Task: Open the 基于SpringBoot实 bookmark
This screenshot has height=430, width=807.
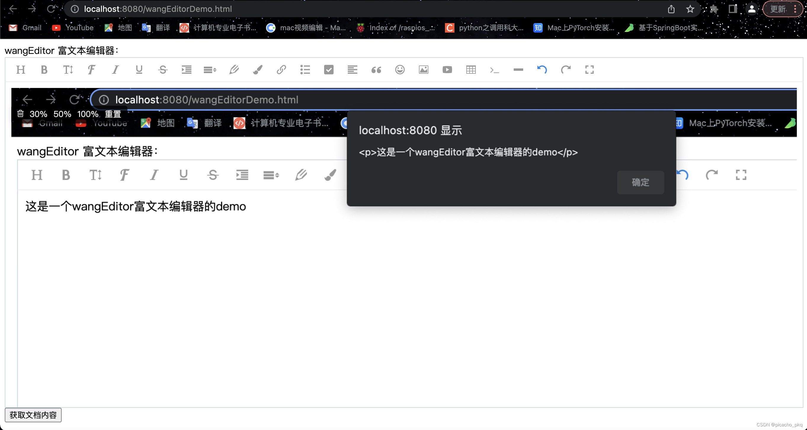Action: pyautogui.click(x=664, y=28)
